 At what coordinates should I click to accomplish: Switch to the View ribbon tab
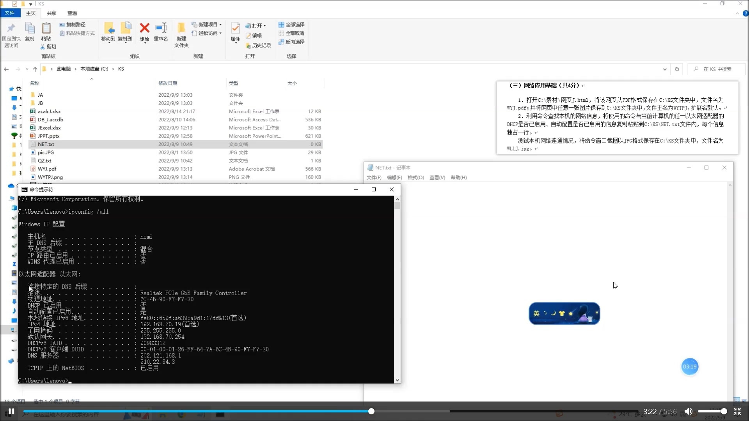coord(72,13)
